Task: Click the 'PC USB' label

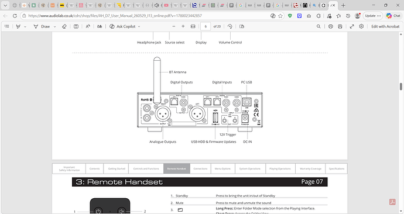Action: 246,82
